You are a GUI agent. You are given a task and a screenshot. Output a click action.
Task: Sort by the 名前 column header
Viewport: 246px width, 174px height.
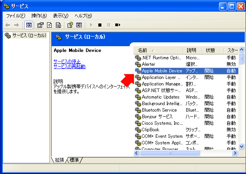[158, 50]
